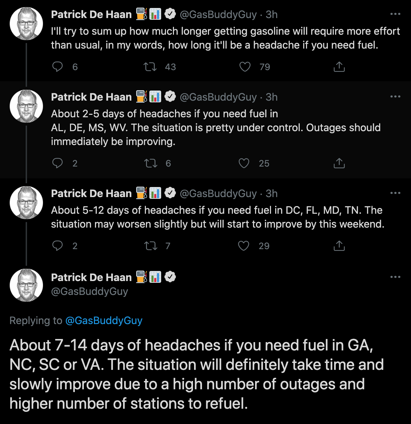Screen dimensions: 411x424
Task: Expand more menu on GA, NC, SC tweet
Action: [x=395, y=277]
